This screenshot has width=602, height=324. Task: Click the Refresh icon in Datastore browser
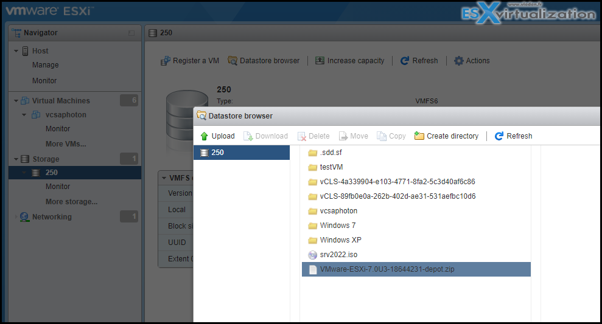499,136
